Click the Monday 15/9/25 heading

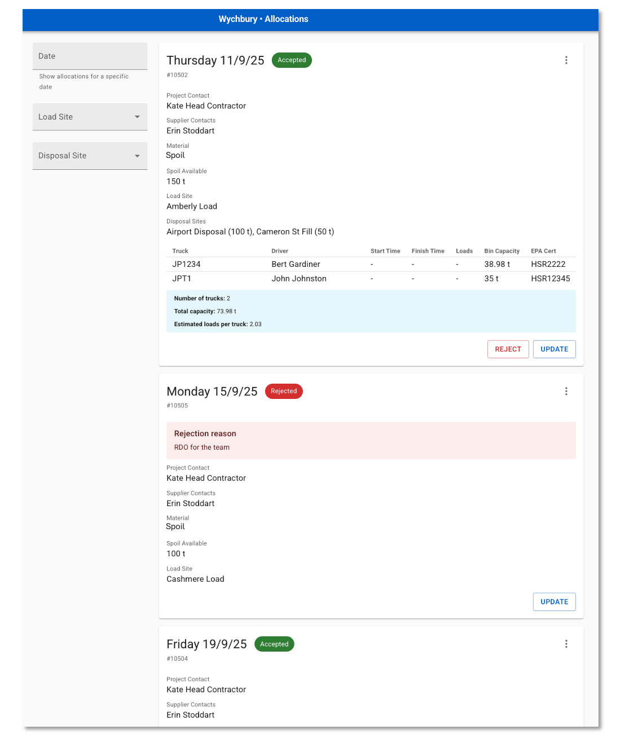(x=212, y=392)
